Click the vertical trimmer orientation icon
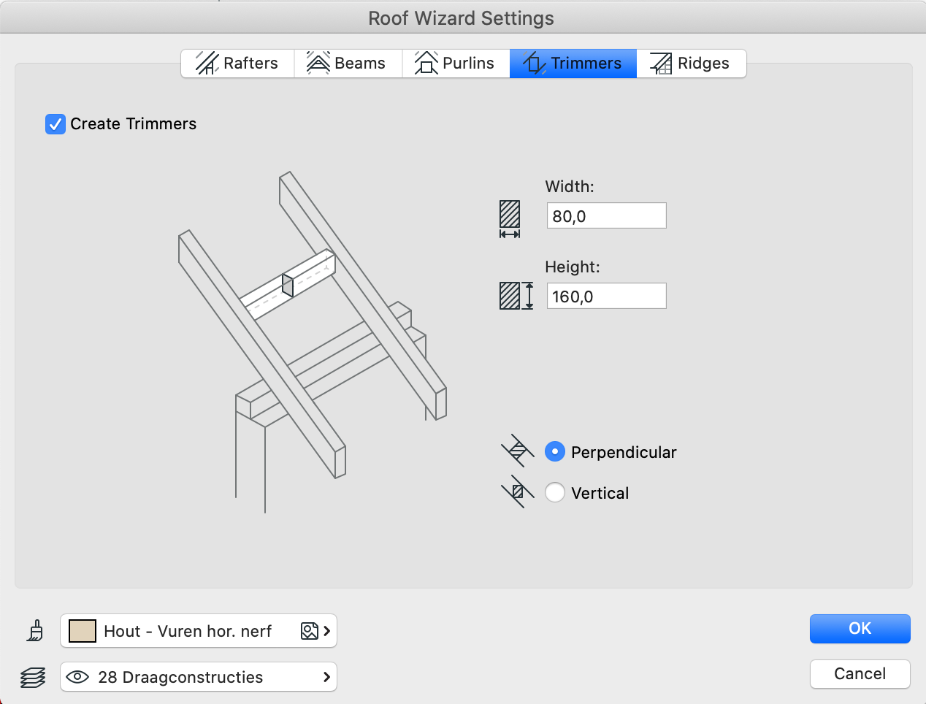 tap(517, 491)
